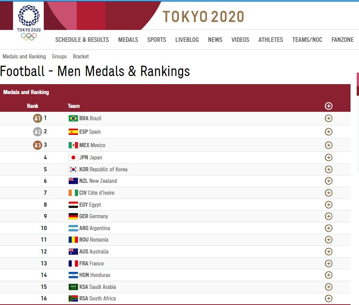The height and width of the screenshot is (305, 359).
Task: Expand the Brazil row details
Action: tap(328, 118)
